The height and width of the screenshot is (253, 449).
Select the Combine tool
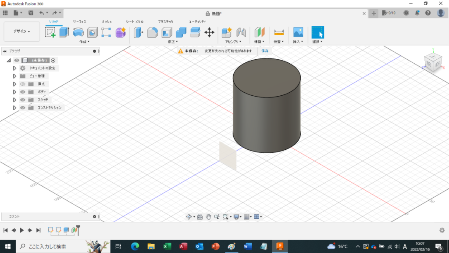[181, 33]
